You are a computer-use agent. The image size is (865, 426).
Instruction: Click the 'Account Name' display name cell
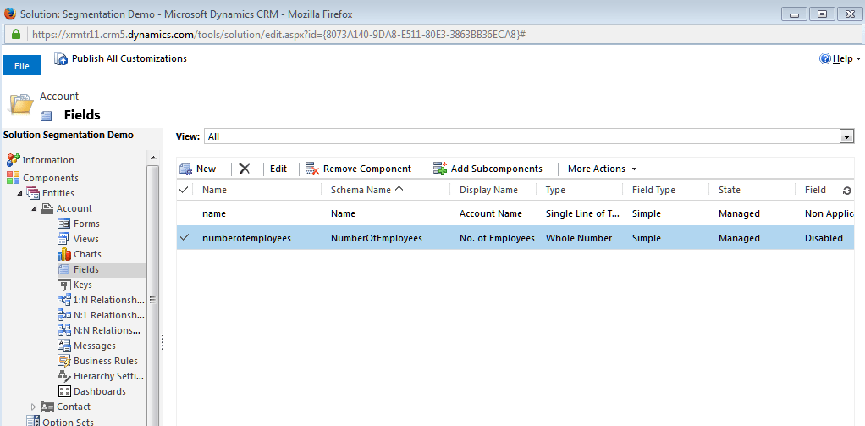click(x=490, y=213)
